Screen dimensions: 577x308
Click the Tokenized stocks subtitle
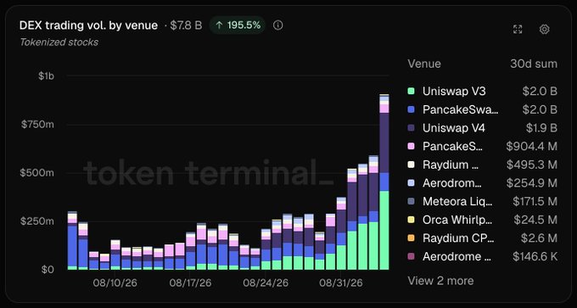coord(59,42)
